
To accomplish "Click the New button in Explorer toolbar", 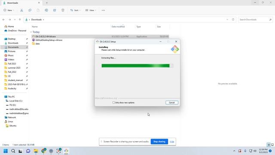I will pos(9,10).
